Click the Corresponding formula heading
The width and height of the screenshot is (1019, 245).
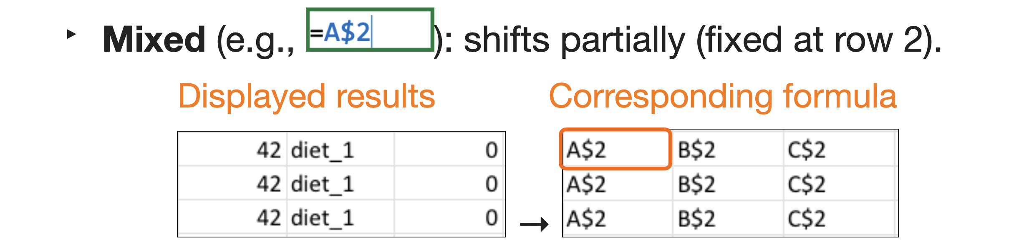click(723, 97)
